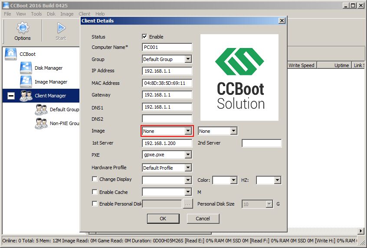Open the first Image dropdown

point(188,131)
